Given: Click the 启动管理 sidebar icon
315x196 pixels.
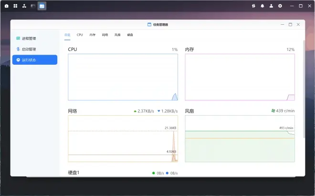Looking at the screenshot, I should coord(18,49).
